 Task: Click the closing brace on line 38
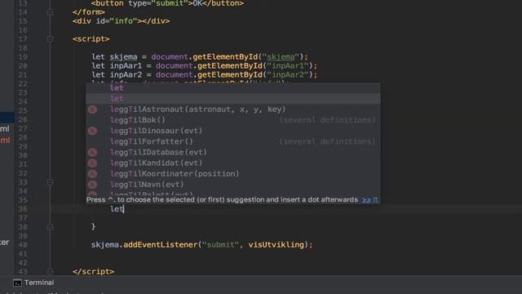coord(94,227)
